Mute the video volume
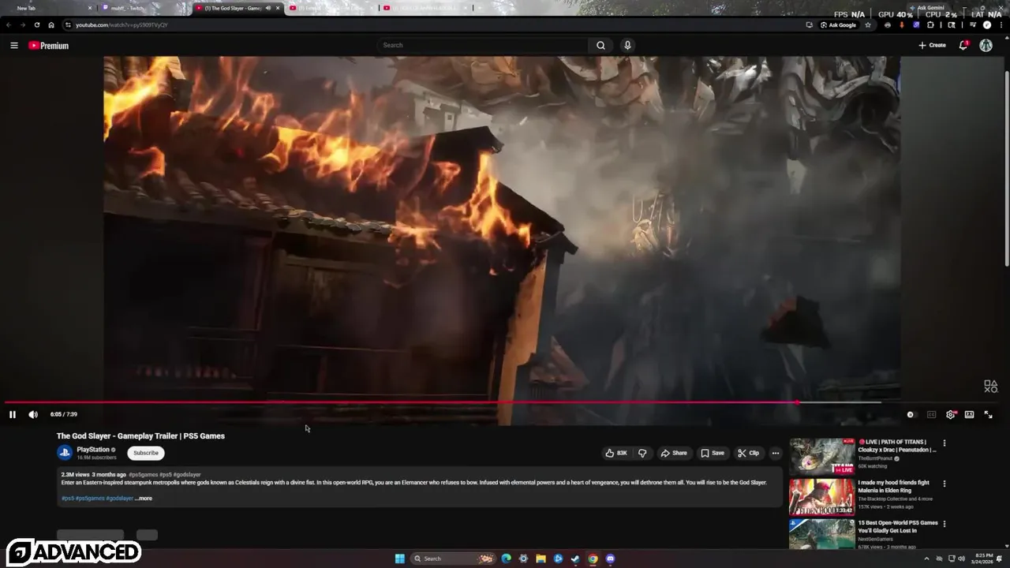The width and height of the screenshot is (1010, 568). 33,414
